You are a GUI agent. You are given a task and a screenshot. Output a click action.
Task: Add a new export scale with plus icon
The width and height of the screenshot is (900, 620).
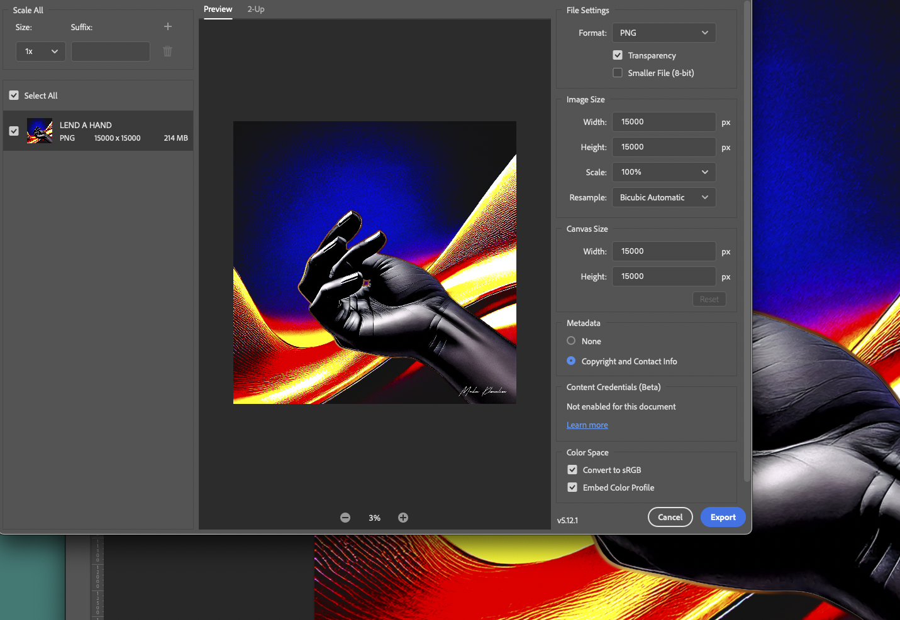(168, 26)
